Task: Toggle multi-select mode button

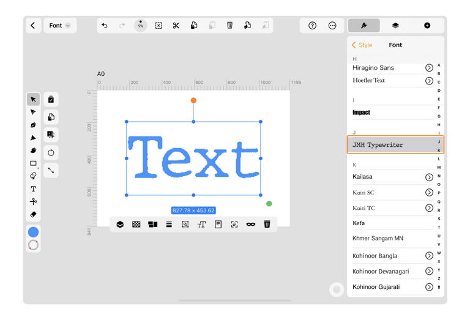Action: tap(51, 100)
